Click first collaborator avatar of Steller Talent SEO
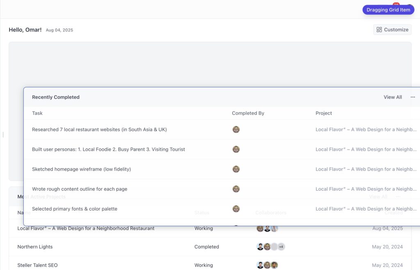The image size is (420, 270). point(260,265)
